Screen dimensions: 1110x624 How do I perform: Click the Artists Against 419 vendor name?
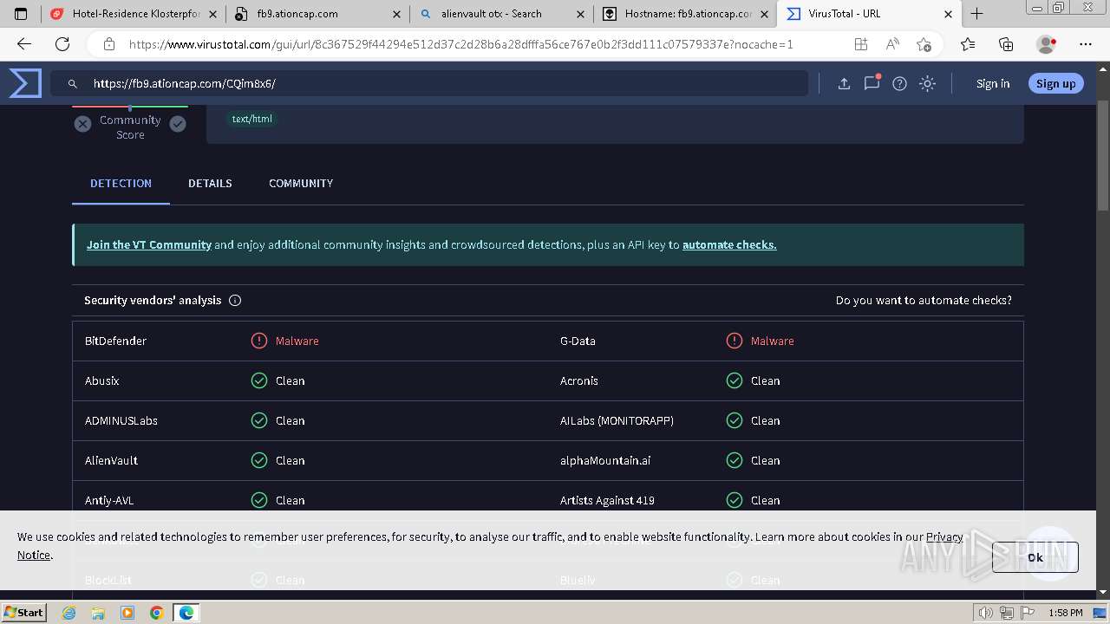(607, 500)
